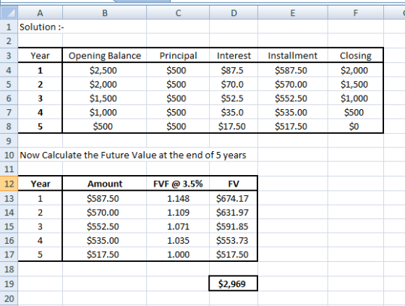The image size is (405, 306).
Task: Select the $70.0 interest cell
Action: pos(234,84)
